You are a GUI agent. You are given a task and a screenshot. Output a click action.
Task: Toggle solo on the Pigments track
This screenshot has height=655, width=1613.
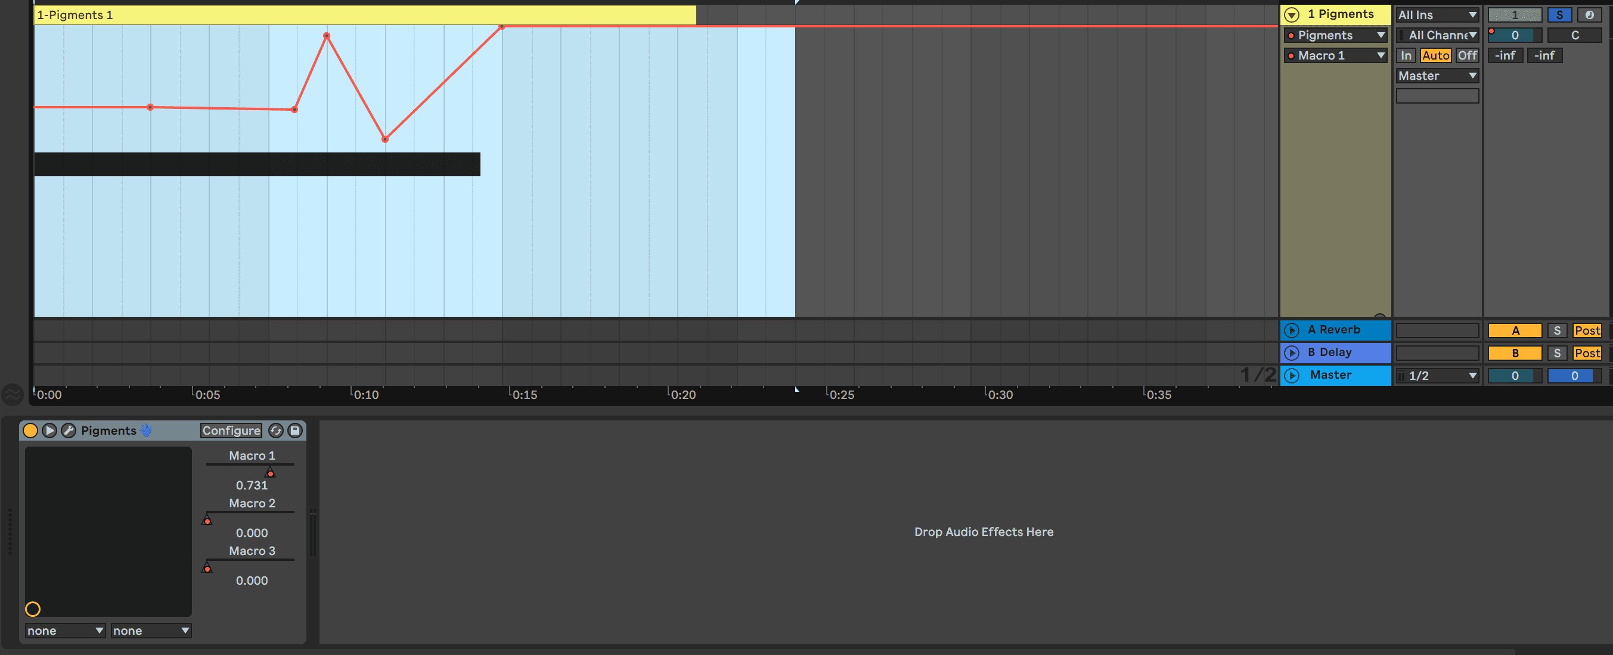[1559, 15]
